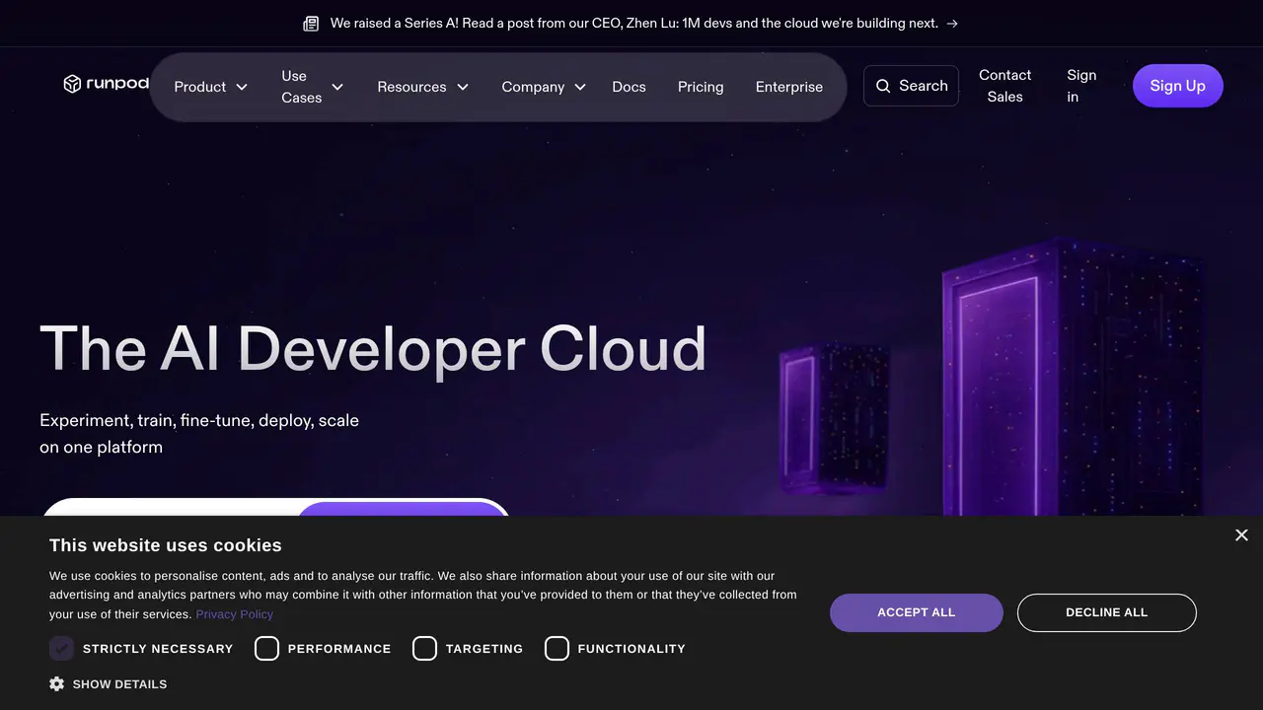Enable the Targeting cookies checkbox
The image size is (1263, 710).
coord(424,648)
